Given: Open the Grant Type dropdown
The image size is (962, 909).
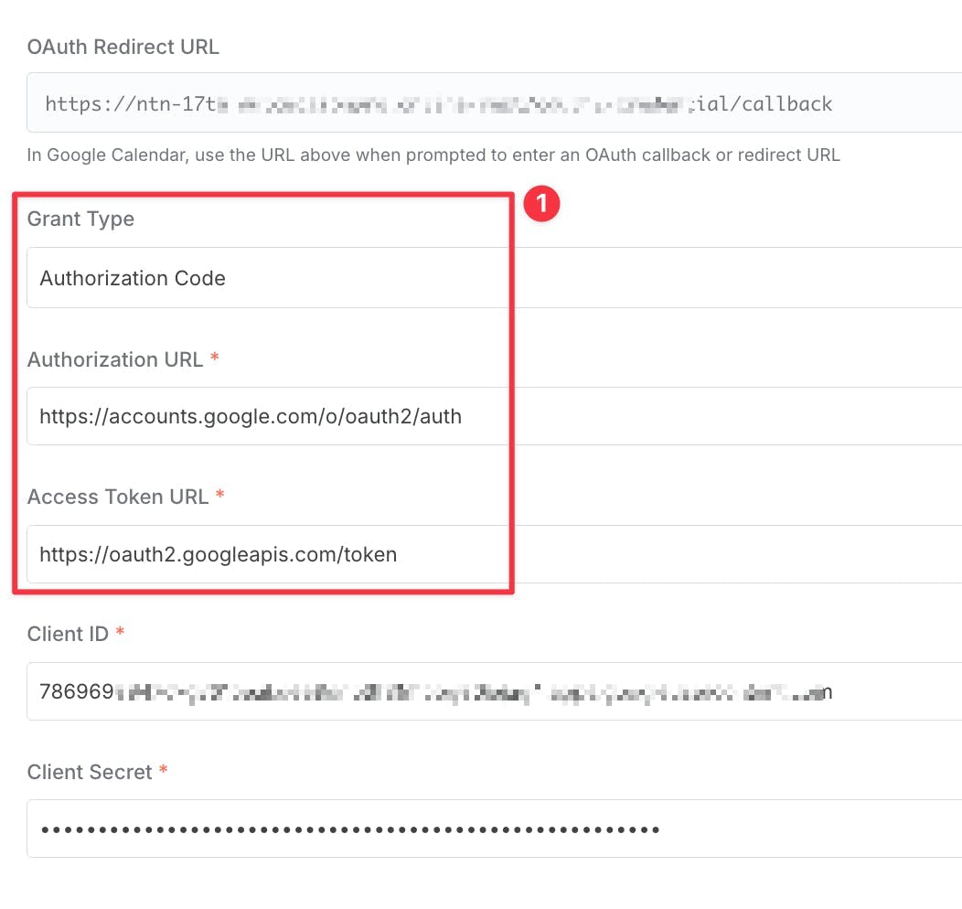Looking at the screenshot, I should tap(494, 278).
